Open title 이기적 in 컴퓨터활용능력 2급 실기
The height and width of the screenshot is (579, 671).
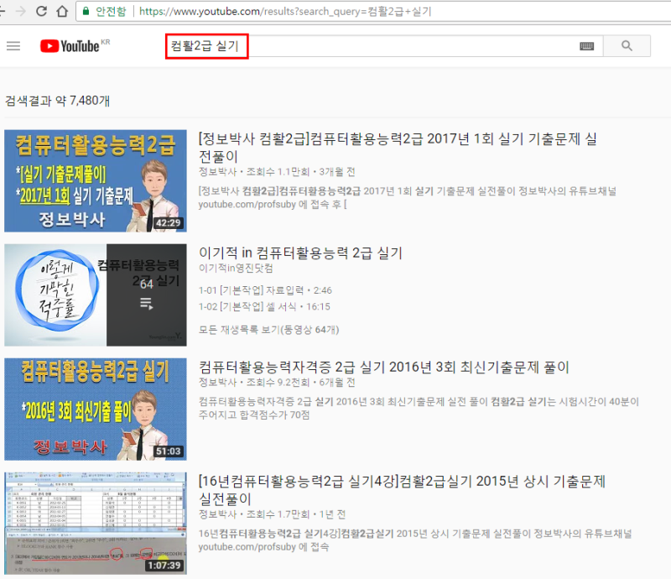pos(300,253)
